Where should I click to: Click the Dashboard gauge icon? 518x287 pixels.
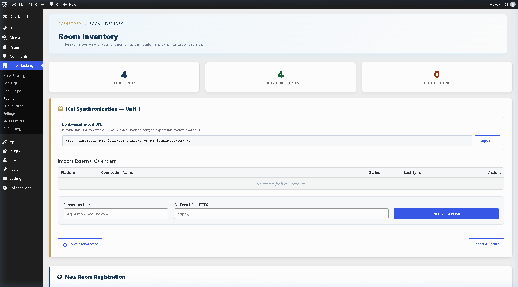coord(5,16)
